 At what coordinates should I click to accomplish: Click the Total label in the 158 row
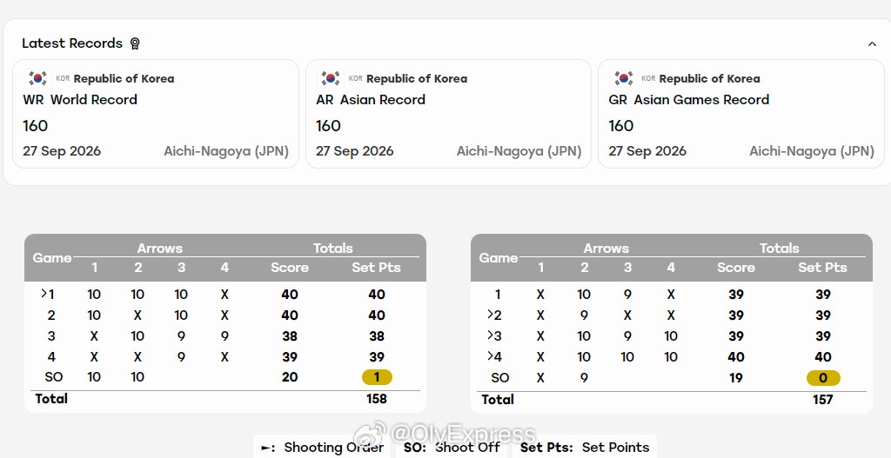51,399
